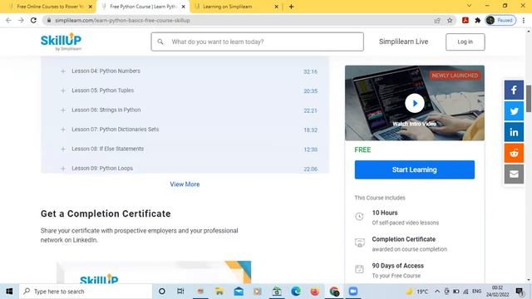Click the ENG language indicator
This screenshot has width=532, height=299.
tap(476, 292)
